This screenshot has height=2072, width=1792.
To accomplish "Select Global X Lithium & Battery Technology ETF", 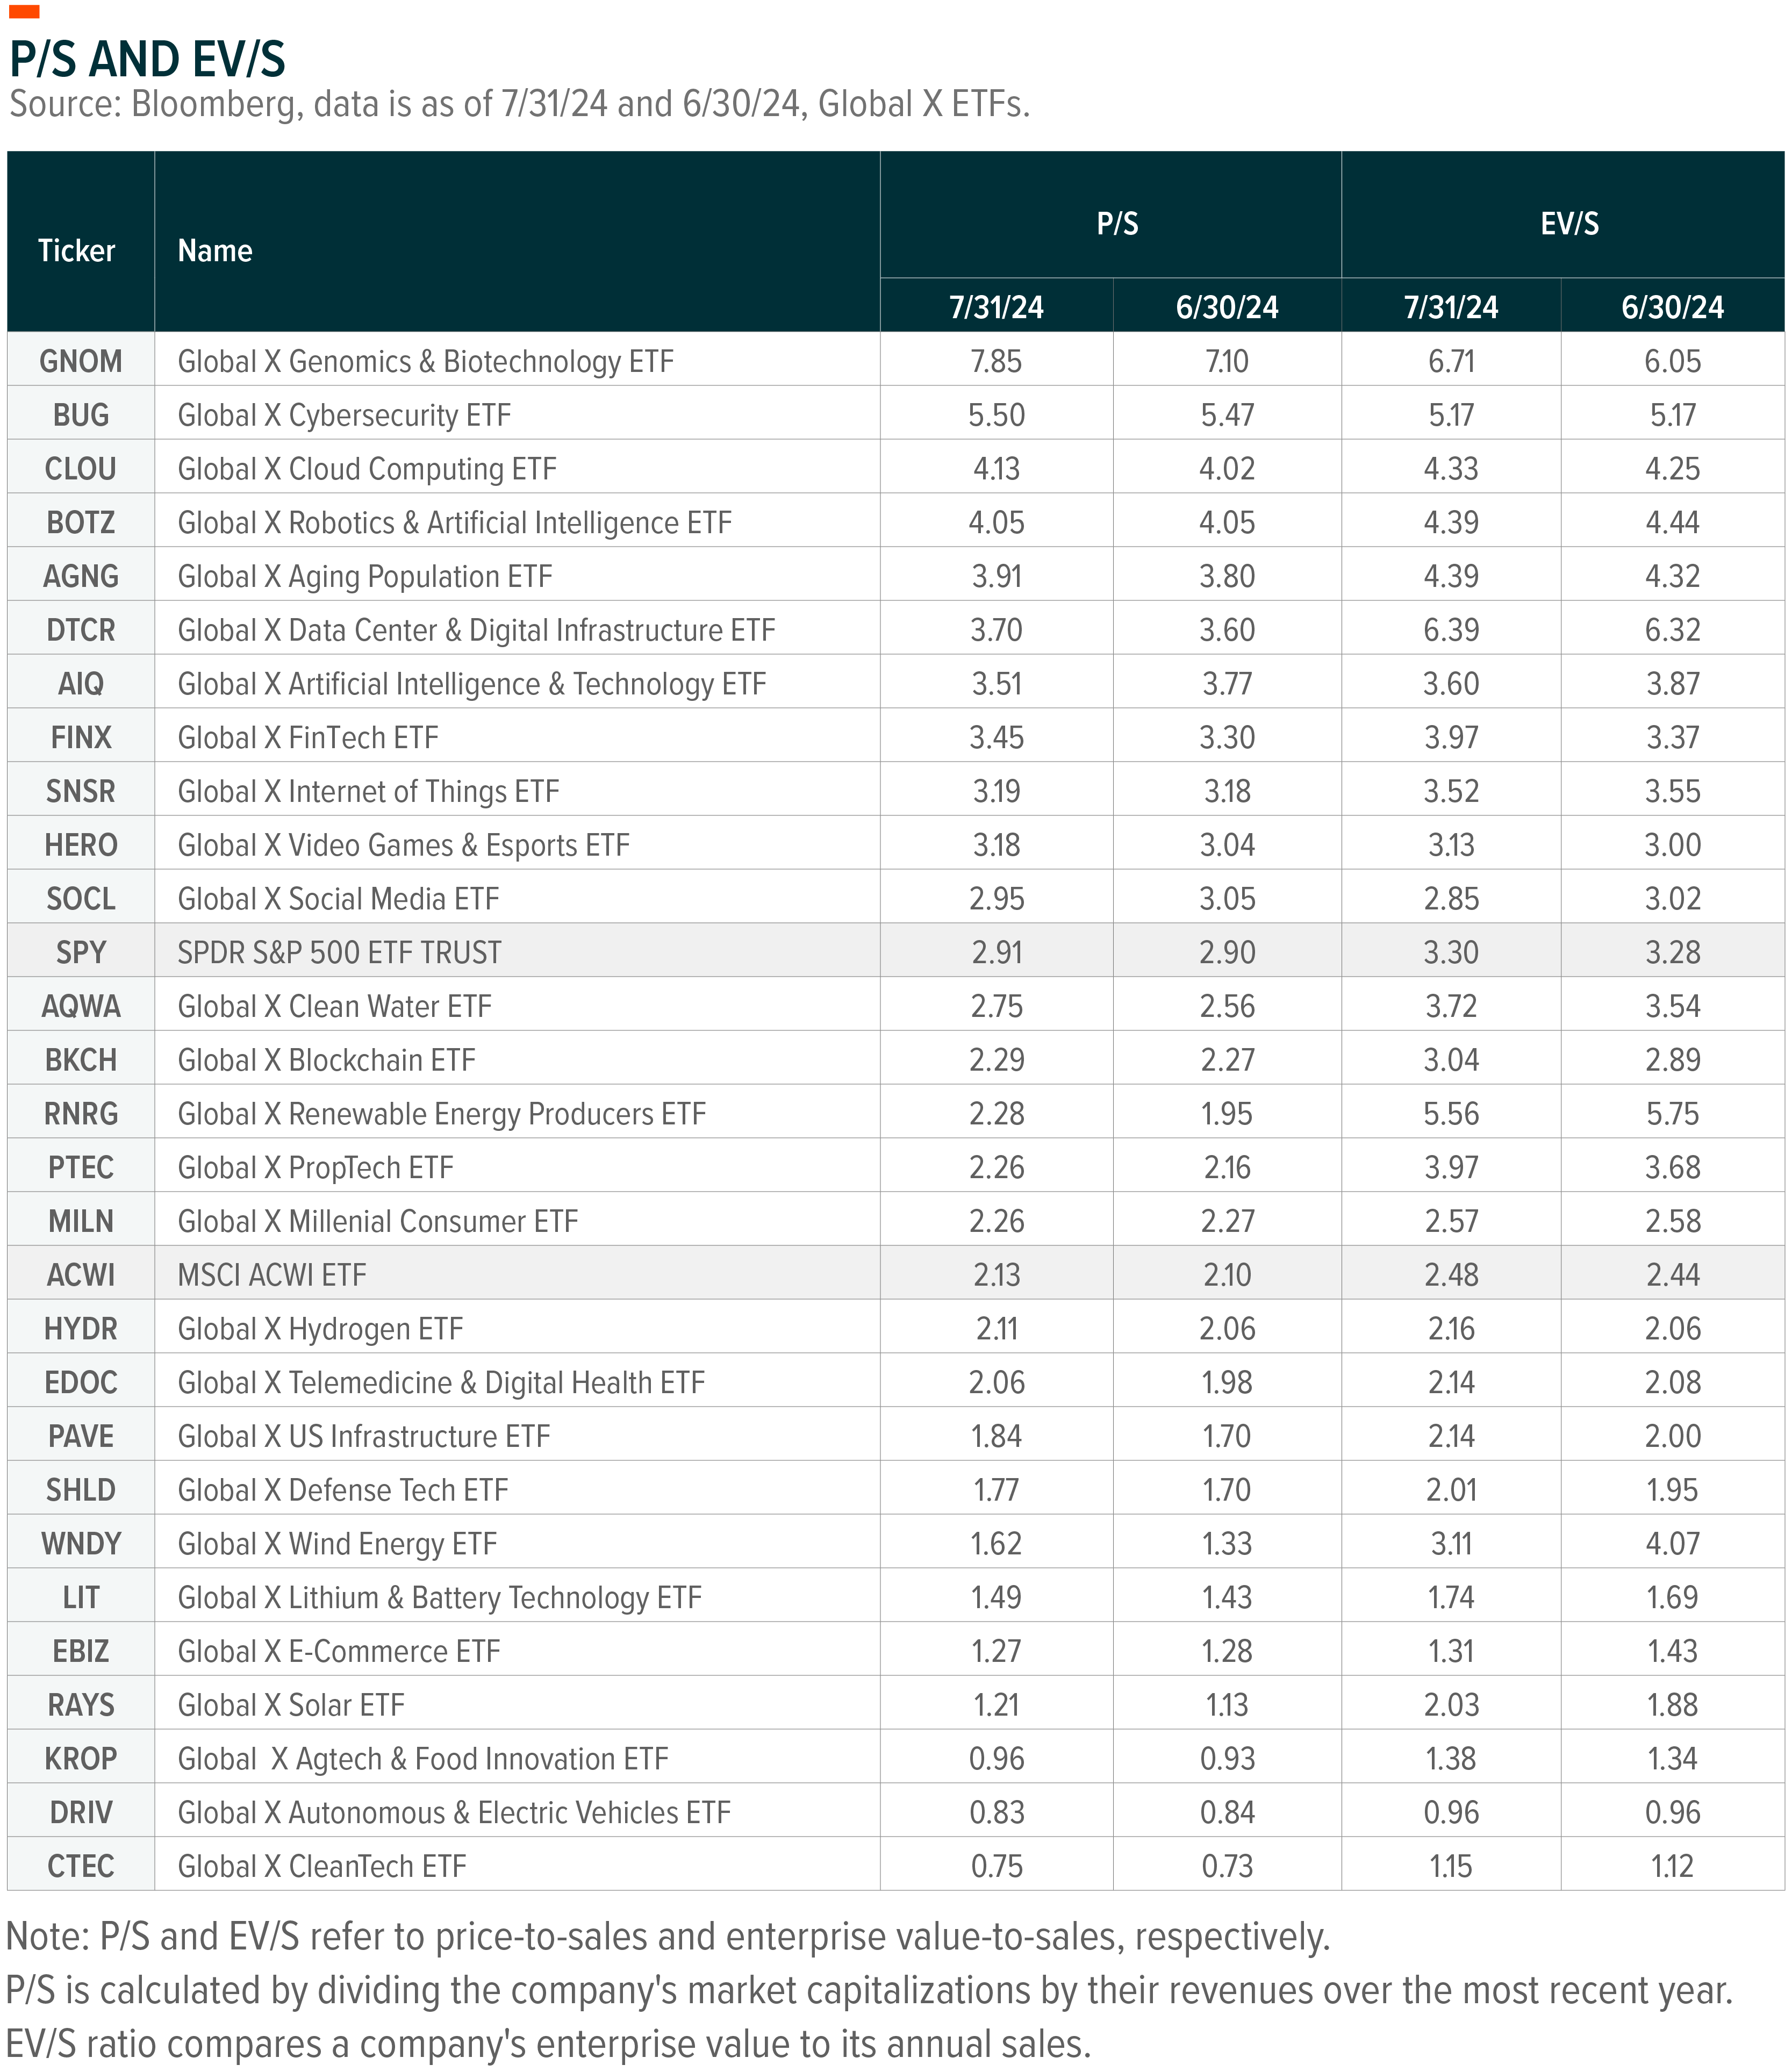I will [439, 1598].
